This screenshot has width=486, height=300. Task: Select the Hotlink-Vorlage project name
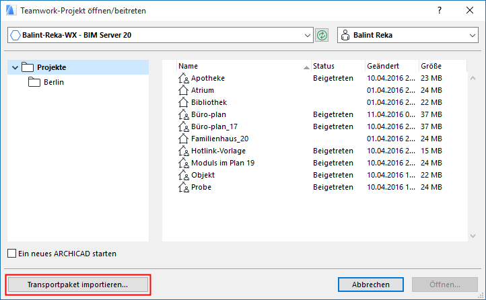pos(218,151)
